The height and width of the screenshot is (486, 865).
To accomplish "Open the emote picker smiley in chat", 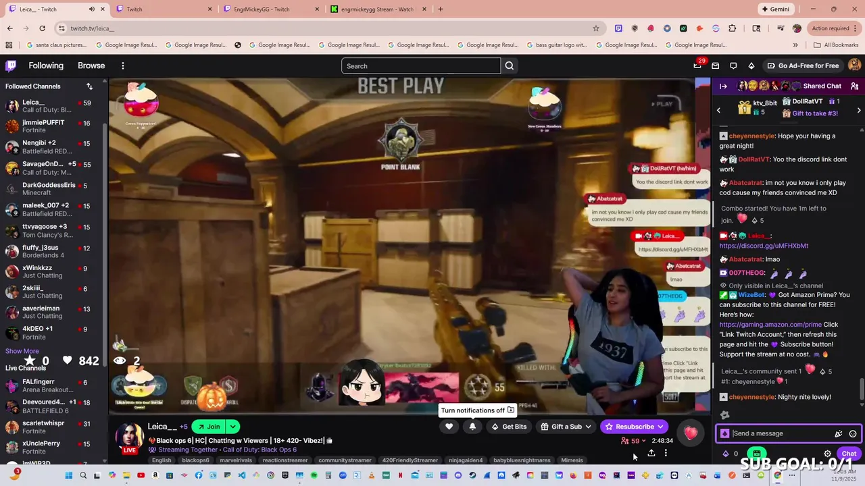I will (853, 434).
